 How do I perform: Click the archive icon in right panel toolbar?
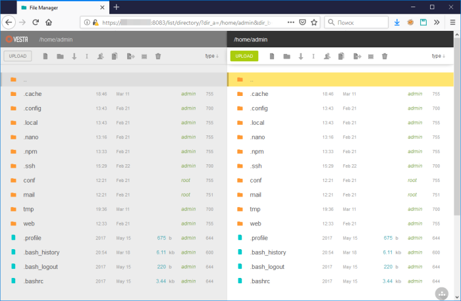coord(371,57)
